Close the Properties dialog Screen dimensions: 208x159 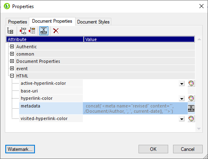coord(201,6)
